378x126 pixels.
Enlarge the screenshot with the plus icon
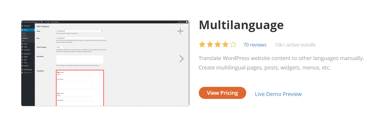click(180, 31)
